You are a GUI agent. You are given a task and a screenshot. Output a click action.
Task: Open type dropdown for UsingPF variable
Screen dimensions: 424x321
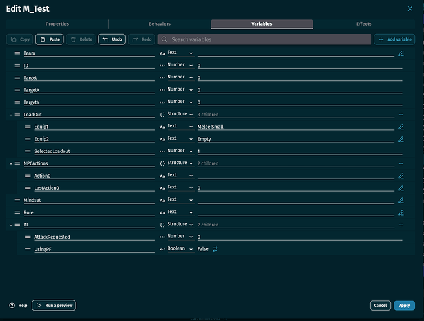[180, 249]
